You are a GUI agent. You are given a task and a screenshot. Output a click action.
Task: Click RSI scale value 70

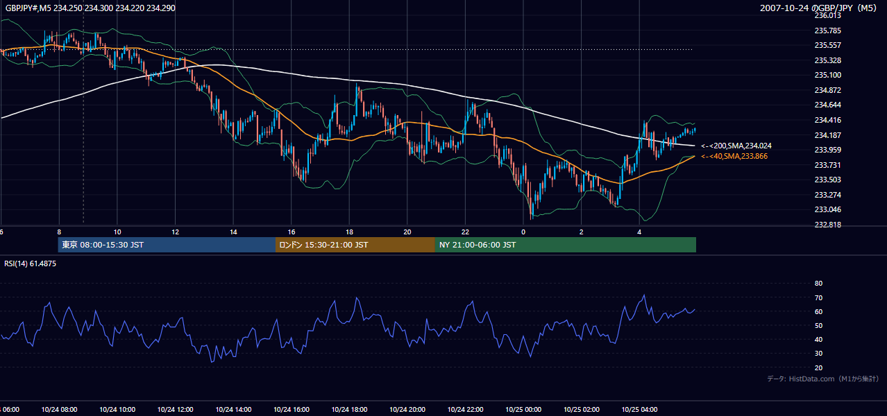pyautogui.click(x=818, y=297)
